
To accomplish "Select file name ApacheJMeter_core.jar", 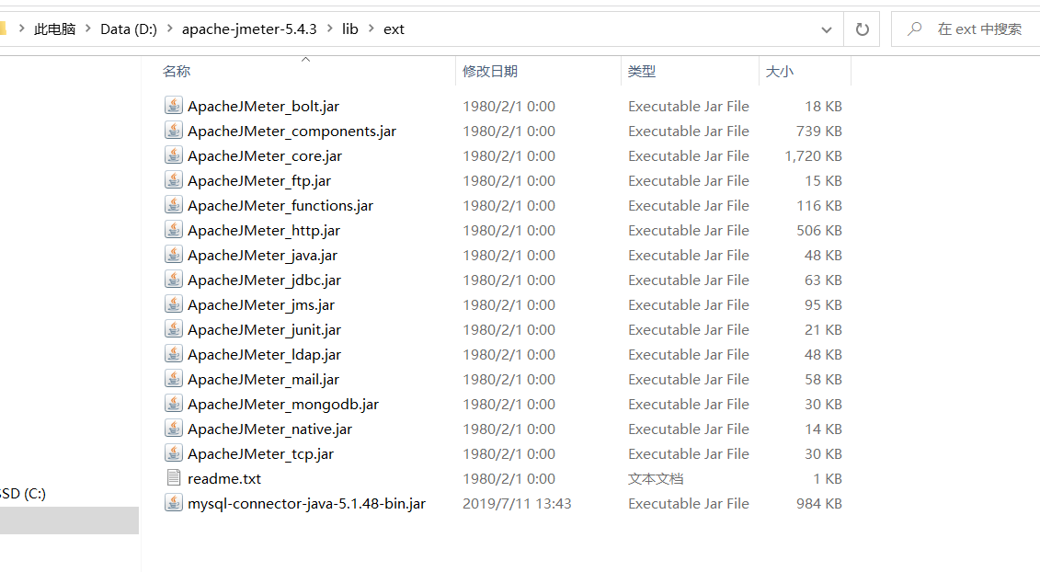I will (x=265, y=156).
